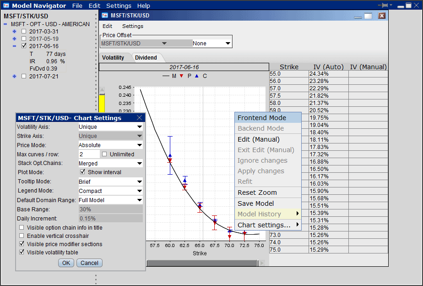This screenshot has height=286, width=423.
Task: Check the 2017-07-21 expiry checkbox
Action: [24, 76]
